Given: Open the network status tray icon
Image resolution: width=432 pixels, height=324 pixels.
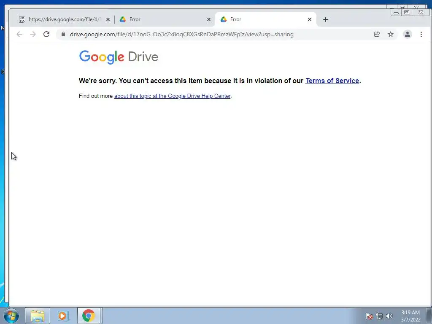Looking at the screenshot, I should pos(379,316).
